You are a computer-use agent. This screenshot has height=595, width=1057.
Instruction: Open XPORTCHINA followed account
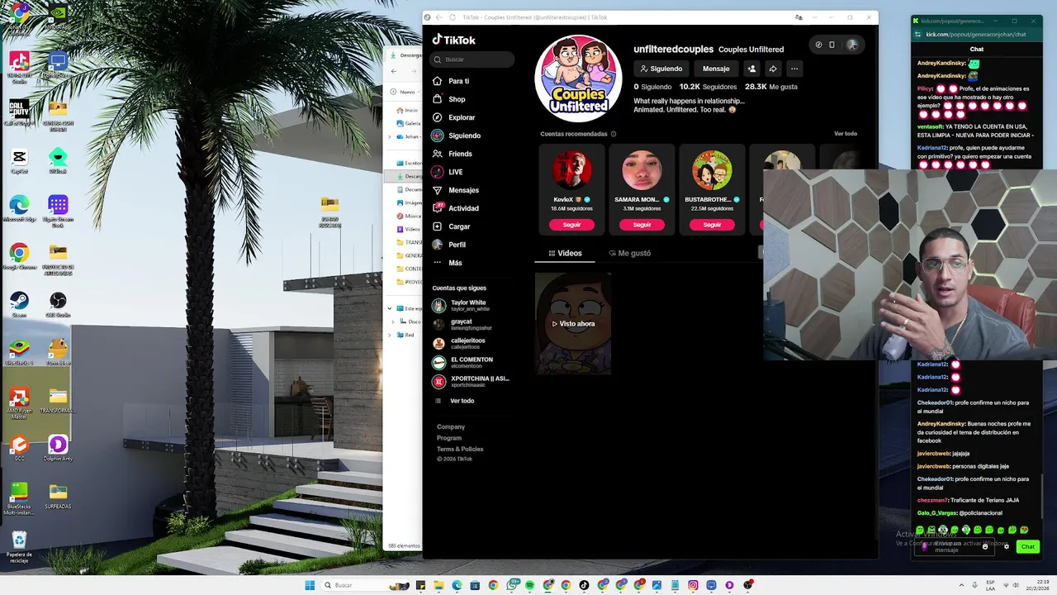[471, 381]
